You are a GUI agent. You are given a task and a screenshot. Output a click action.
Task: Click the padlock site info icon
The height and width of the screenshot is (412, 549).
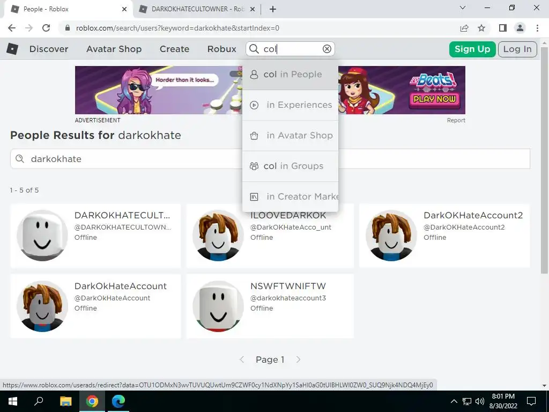68,28
